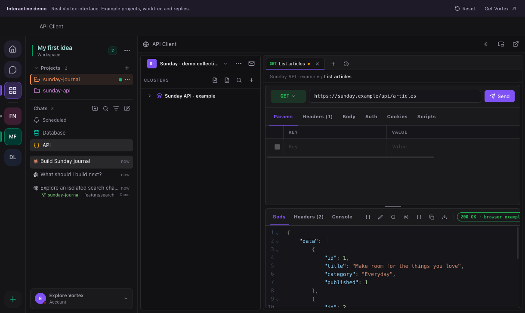This screenshot has height=313, width=525.
Task: Copy the response with the copy icon
Action: (x=432, y=217)
